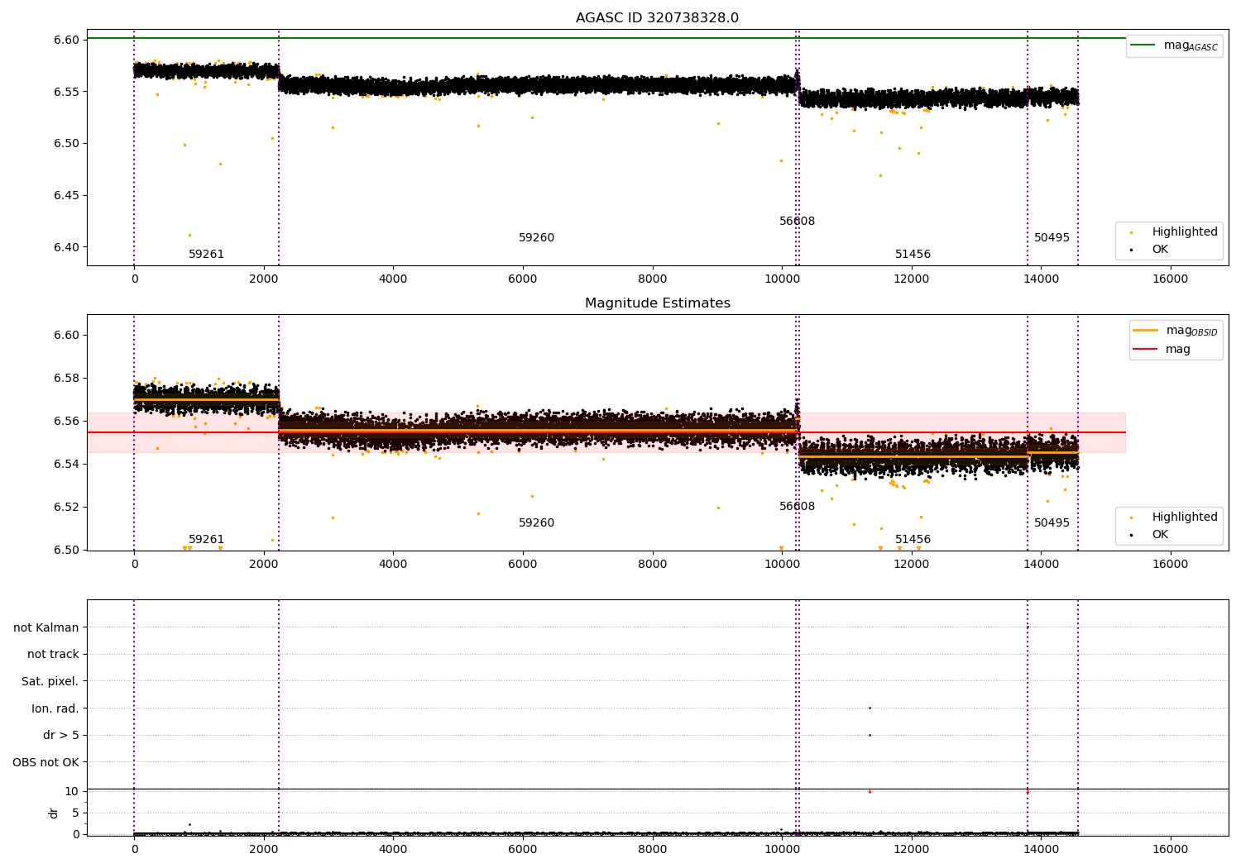This screenshot has width=1241, height=868.
Task: Click the 'not Kalman' axis label
Action: 46,627
